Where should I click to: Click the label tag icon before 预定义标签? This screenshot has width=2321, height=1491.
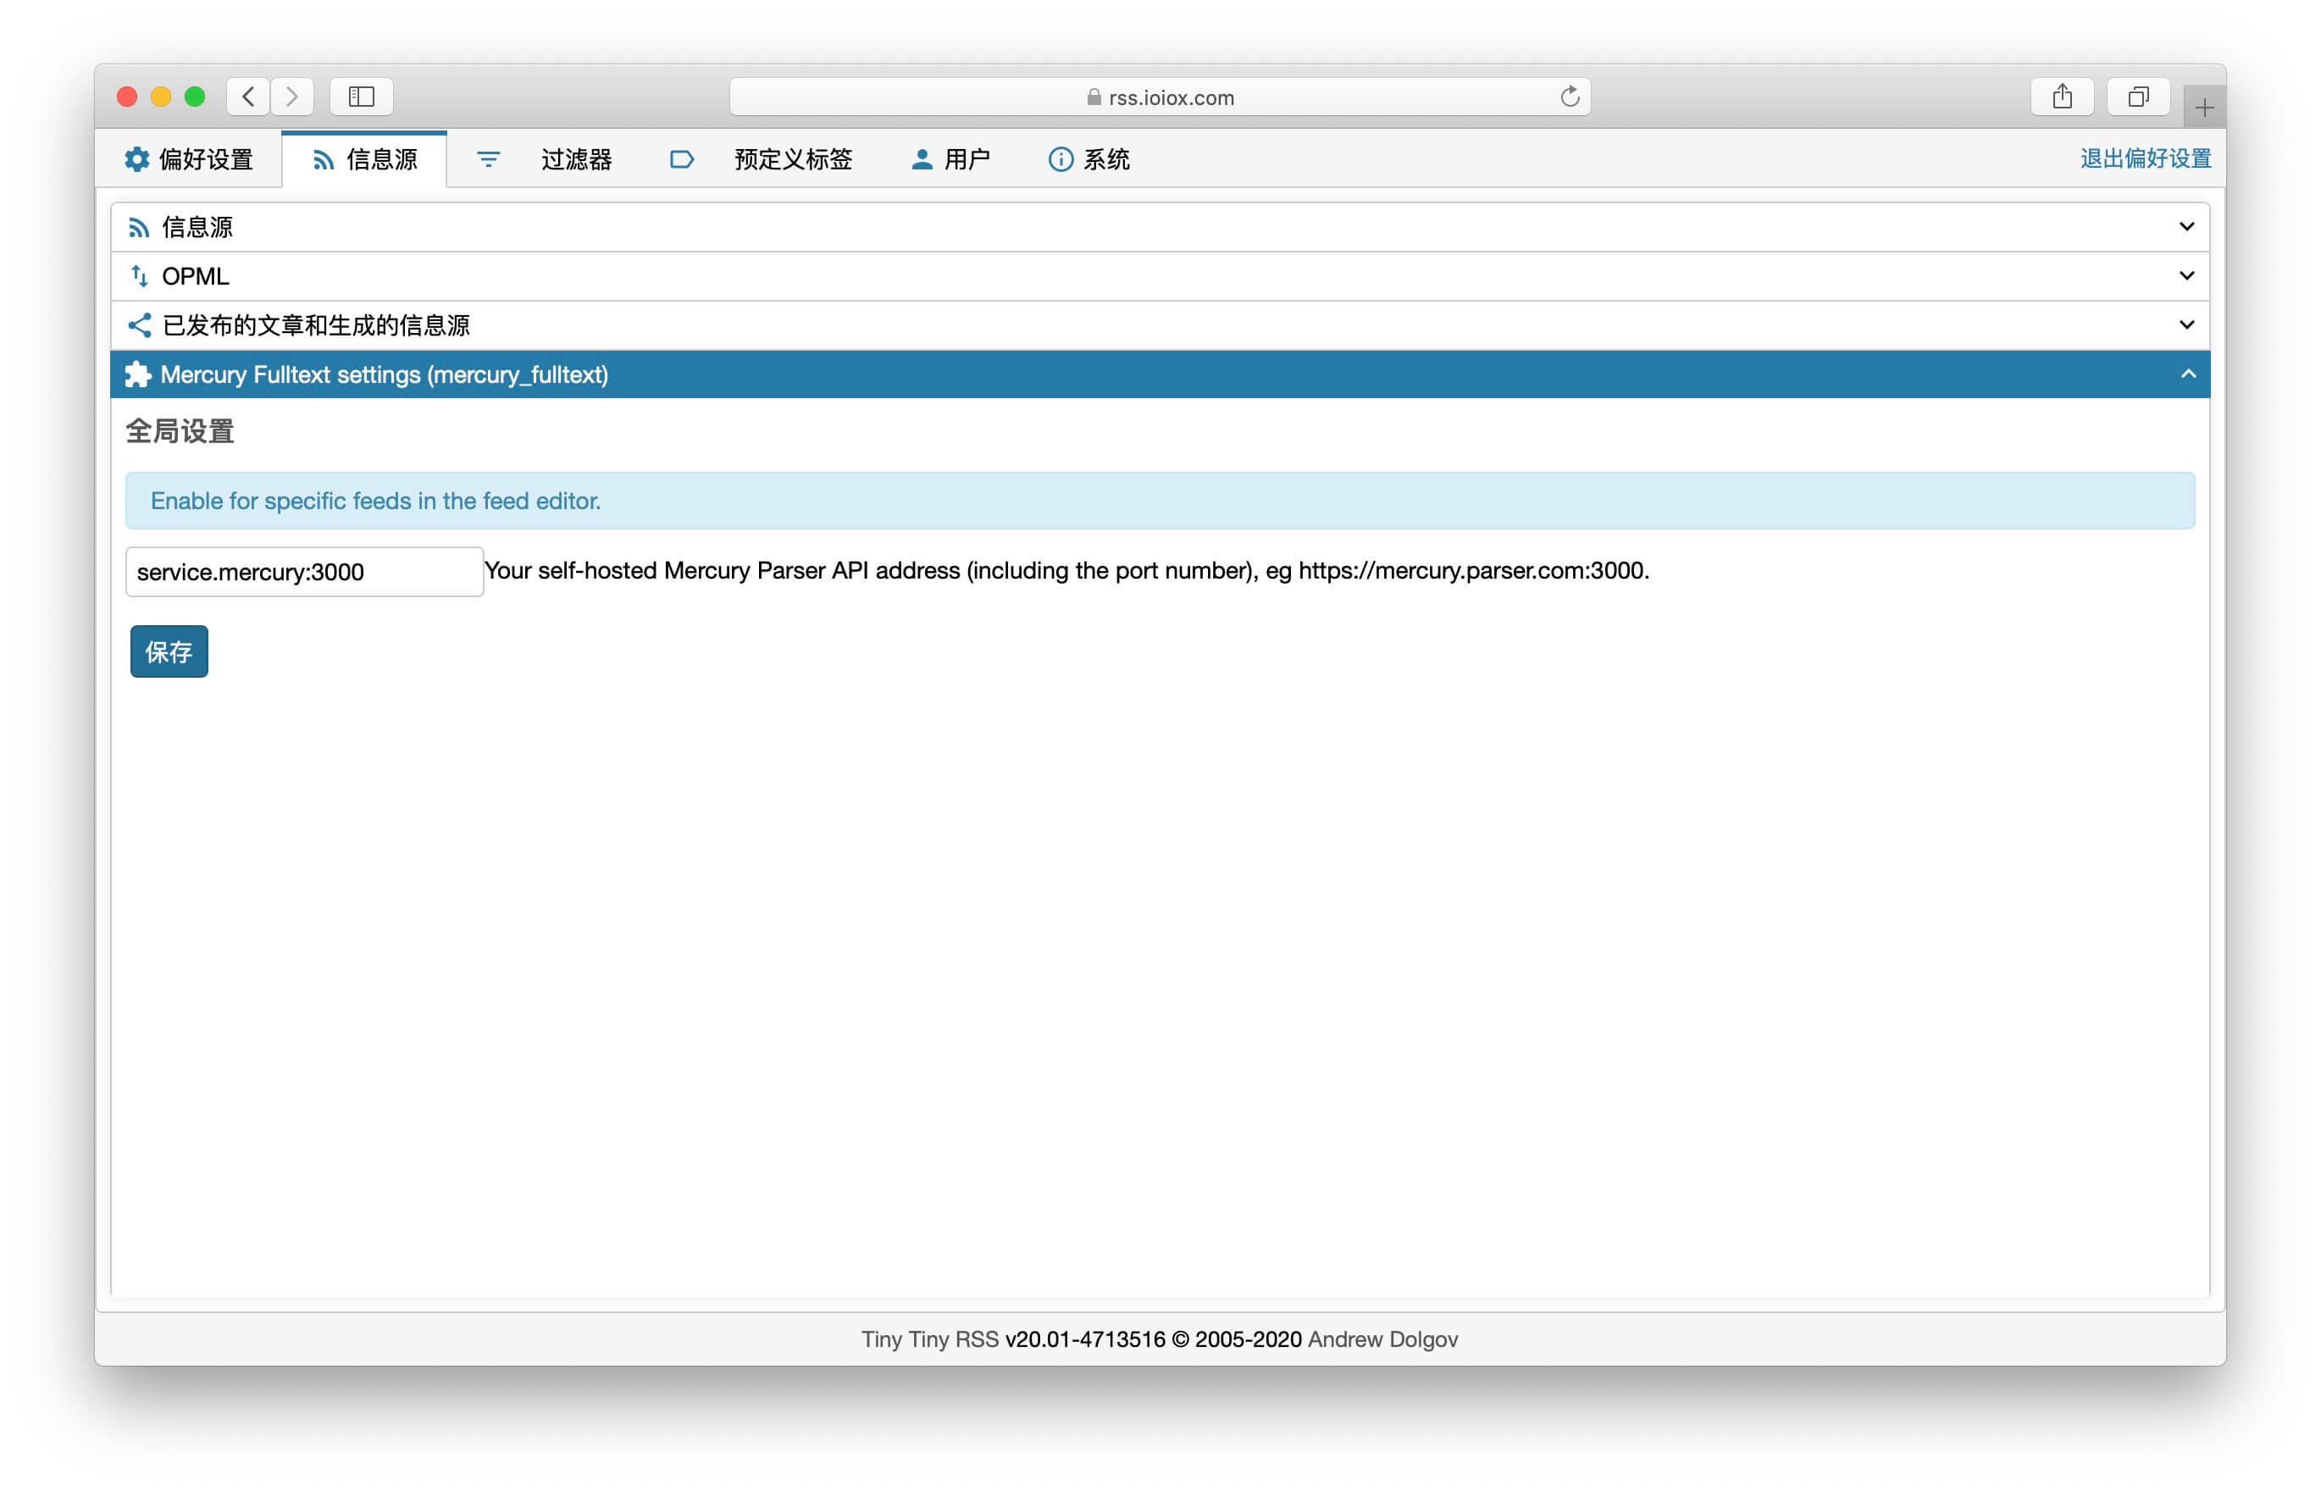681,158
